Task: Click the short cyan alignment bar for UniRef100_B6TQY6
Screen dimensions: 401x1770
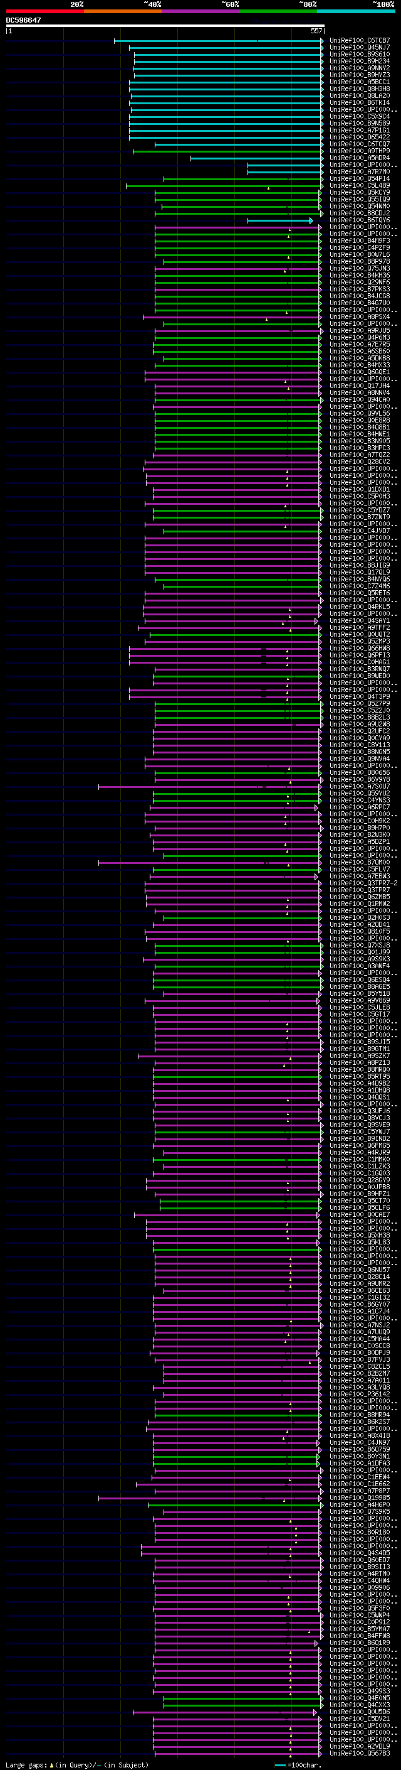Action: [x=280, y=220]
